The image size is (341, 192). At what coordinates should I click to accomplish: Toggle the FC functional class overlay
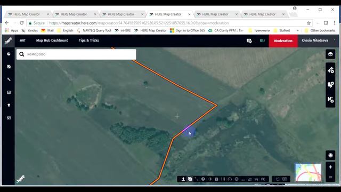pyautogui.click(x=263, y=179)
